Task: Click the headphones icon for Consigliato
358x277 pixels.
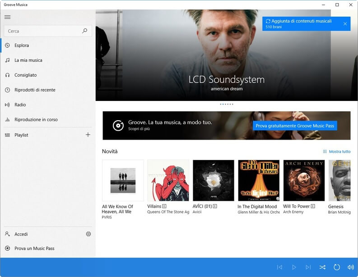Action: tap(8, 75)
